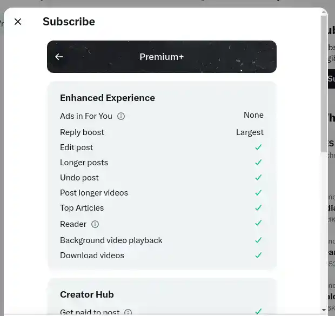
Task: Go back using the arrow beside Premium+
Action: pyautogui.click(x=59, y=57)
